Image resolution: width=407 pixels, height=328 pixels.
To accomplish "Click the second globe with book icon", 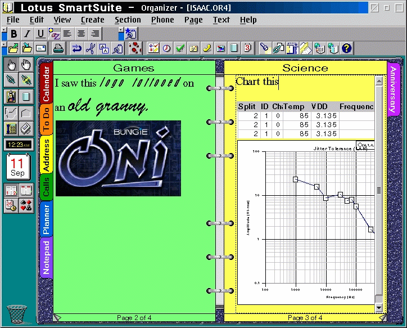I will pos(333,48).
